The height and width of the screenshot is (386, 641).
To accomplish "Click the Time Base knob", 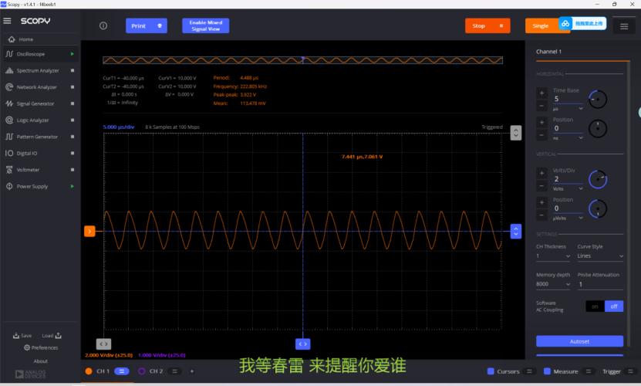I will coord(598,100).
